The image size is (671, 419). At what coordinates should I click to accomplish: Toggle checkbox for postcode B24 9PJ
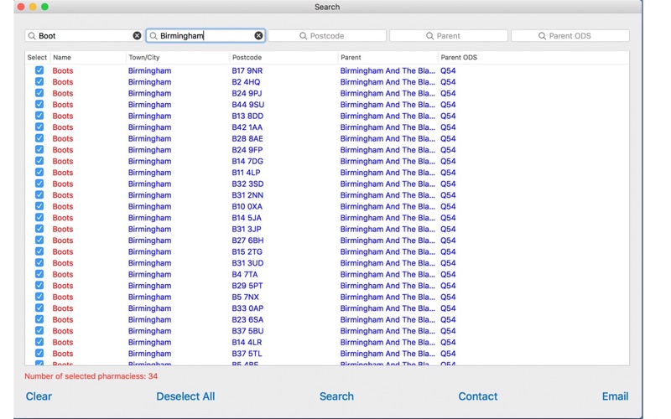(39, 93)
